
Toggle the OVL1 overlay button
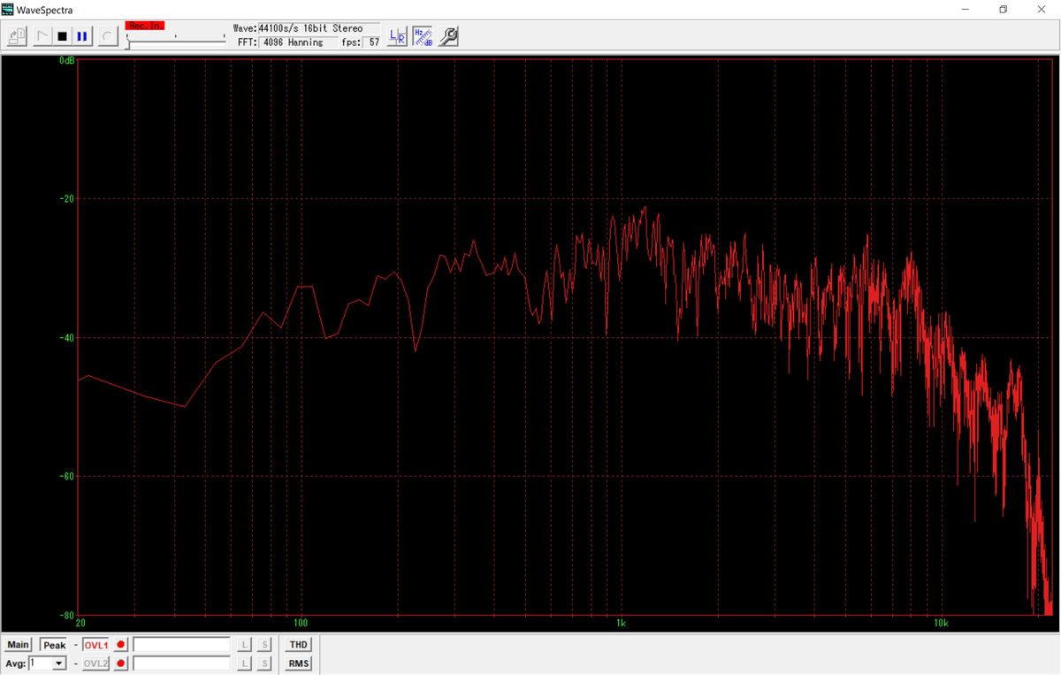(x=95, y=645)
